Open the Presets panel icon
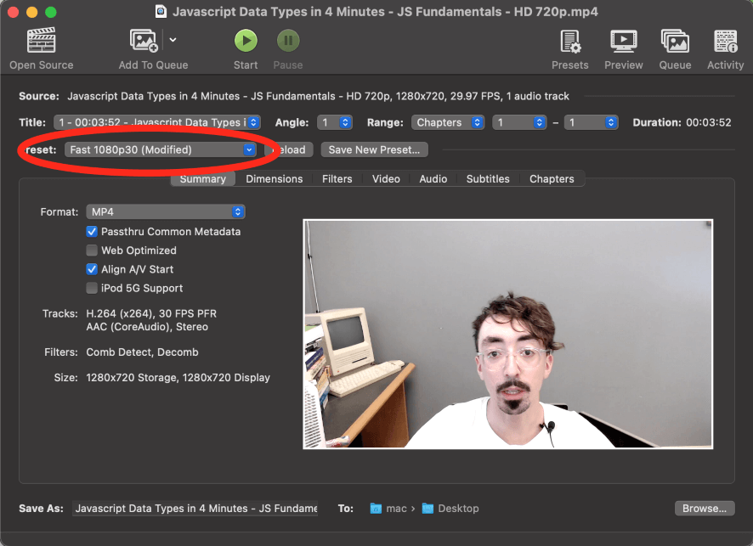The height and width of the screenshot is (546, 753). pyautogui.click(x=569, y=41)
